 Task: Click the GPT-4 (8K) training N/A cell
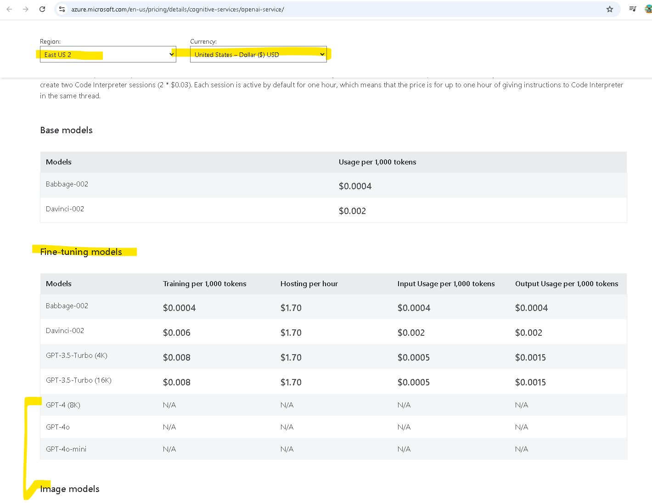click(x=169, y=405)
